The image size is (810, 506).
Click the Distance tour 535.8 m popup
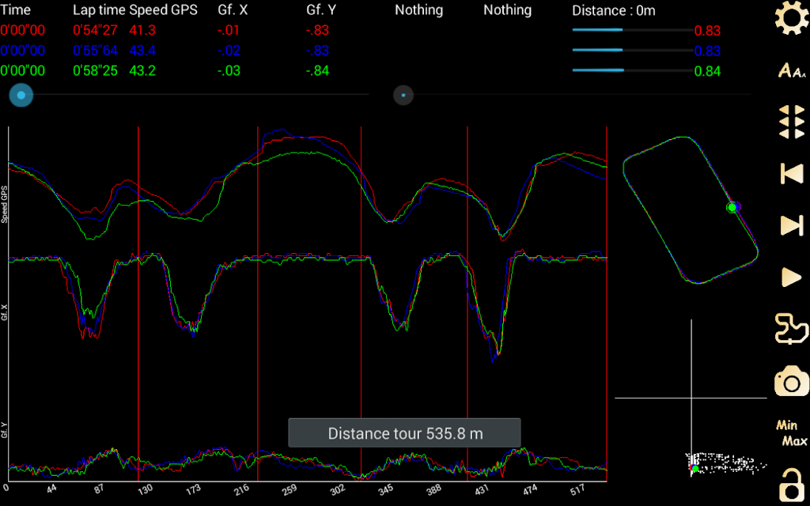(404, 433)
